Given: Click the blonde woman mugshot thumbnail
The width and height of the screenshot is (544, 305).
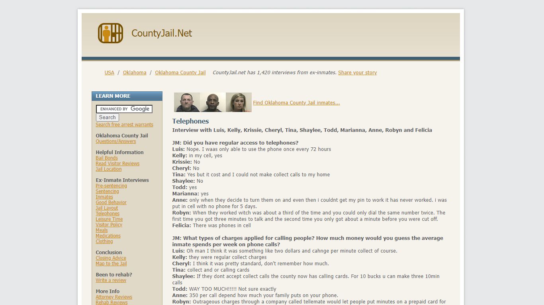Looking at the screenshot, I should (239, 102).
